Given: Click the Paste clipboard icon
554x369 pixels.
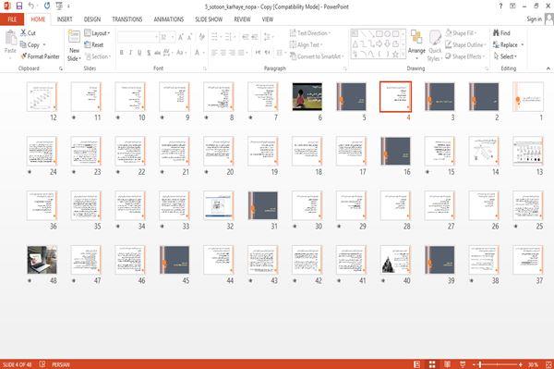Looking at the screenshot, I should (10, 38).
